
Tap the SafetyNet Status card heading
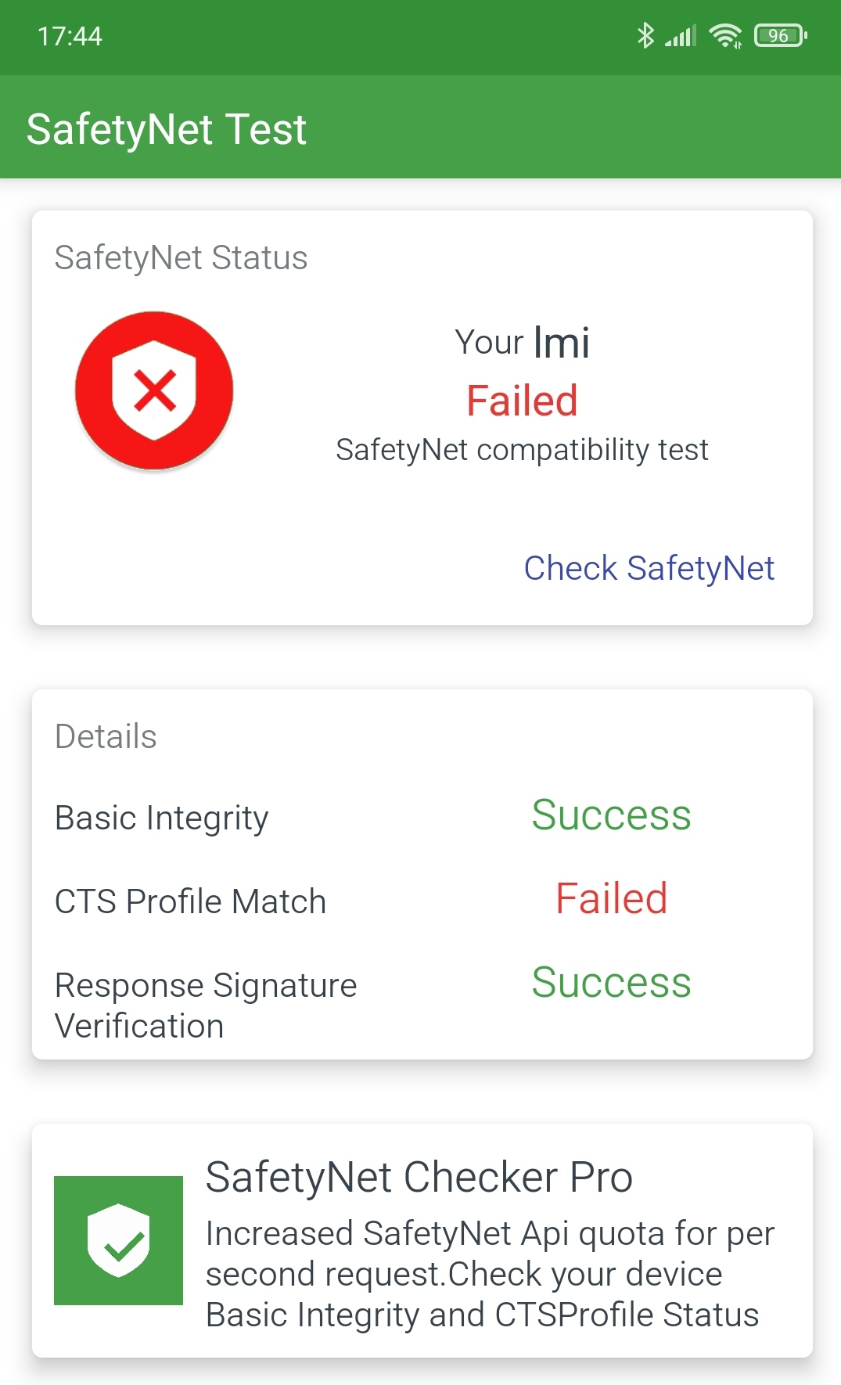[x=181, y=257]
